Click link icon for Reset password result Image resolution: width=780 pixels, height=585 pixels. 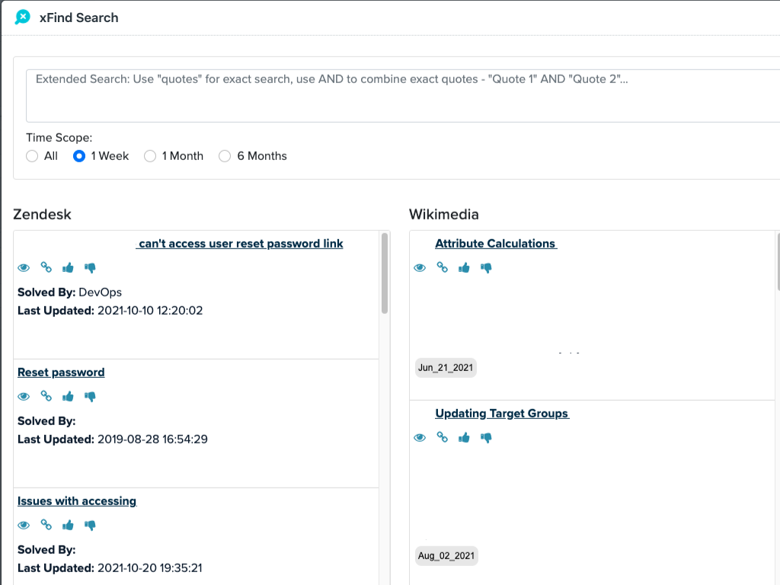point(46,397)
